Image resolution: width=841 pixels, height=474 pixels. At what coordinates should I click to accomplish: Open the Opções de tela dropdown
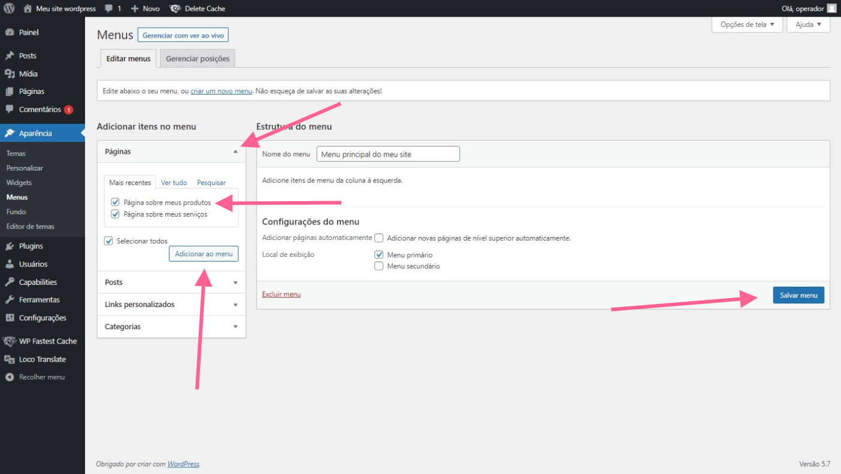(x=747, y=25)
